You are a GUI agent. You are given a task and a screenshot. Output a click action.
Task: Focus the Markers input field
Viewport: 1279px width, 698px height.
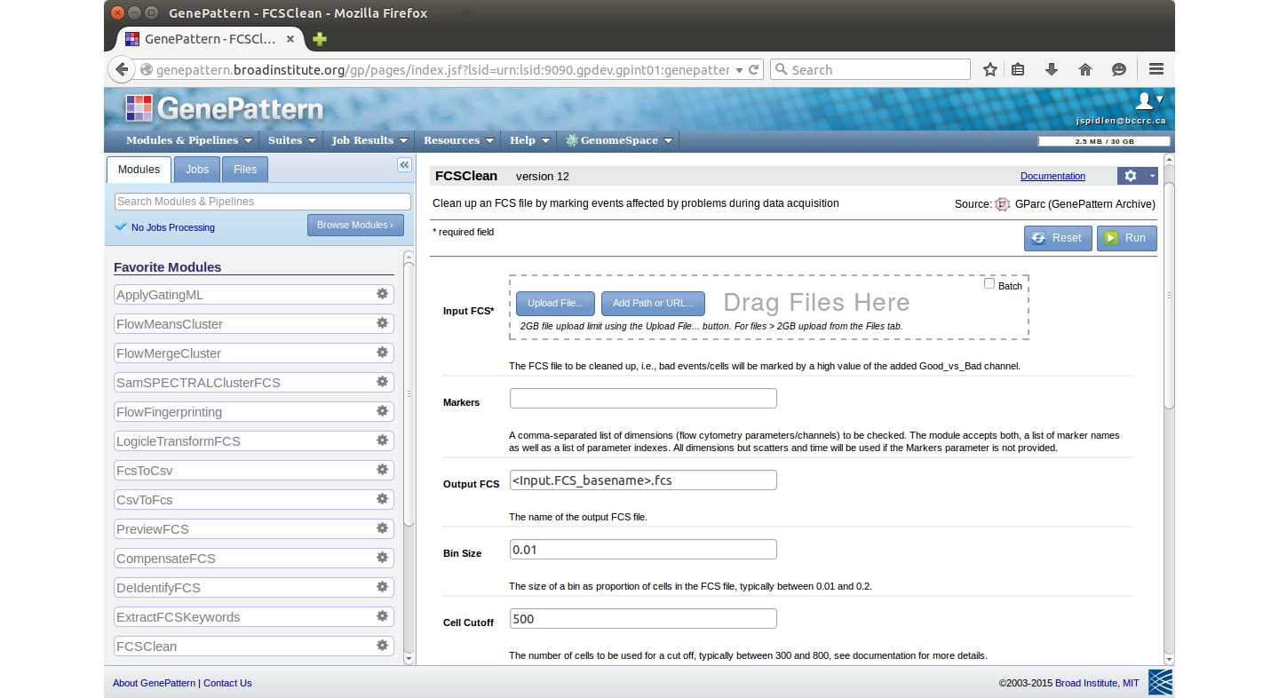(x=643, y=398)
